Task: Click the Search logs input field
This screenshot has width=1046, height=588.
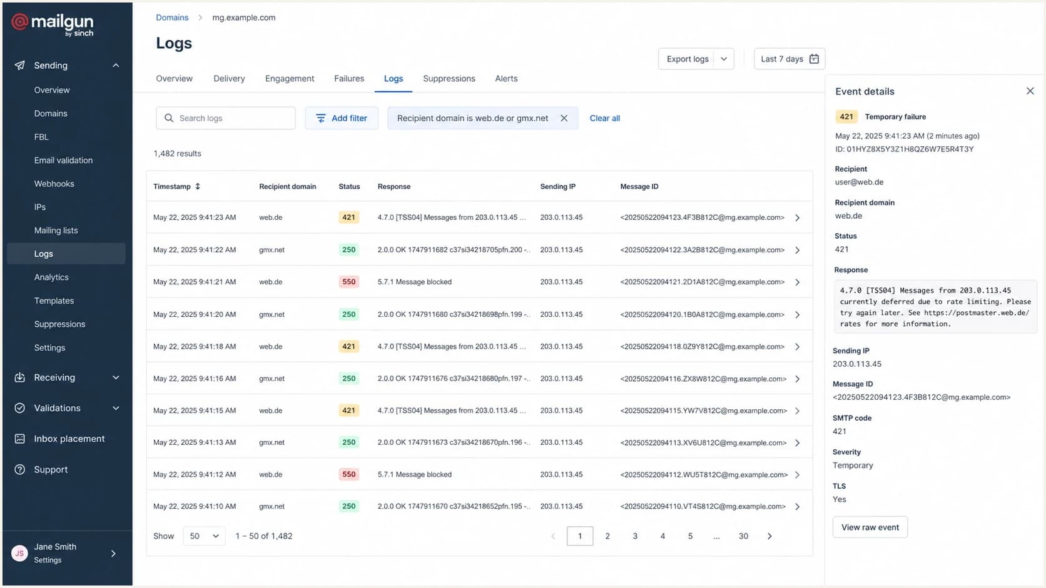Action: [226, 118]
